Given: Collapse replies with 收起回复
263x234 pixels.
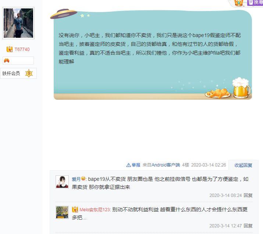Looking at the screenshot, I should point(243,165).
